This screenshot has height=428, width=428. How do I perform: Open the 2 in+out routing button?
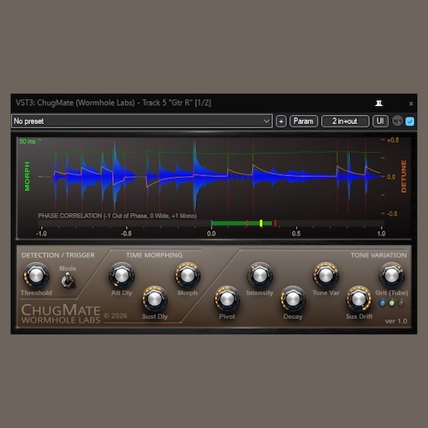coord(345,122)
